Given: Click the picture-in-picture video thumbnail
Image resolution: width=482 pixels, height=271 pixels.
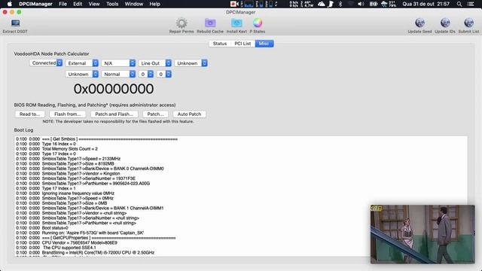Looking at the screenshot, I should point(423,234).
